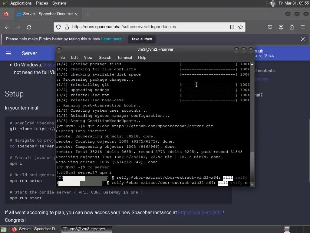
Task: Select the Server - Spacebar Documentation tab
Action: [x=47, y=14]
